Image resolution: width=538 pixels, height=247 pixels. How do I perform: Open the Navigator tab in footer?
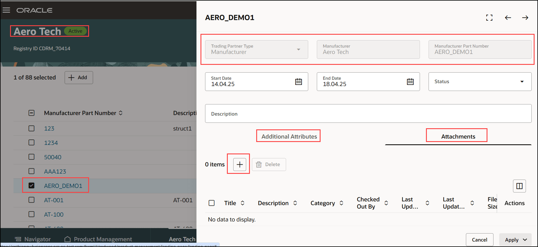(x=32, y=239)
